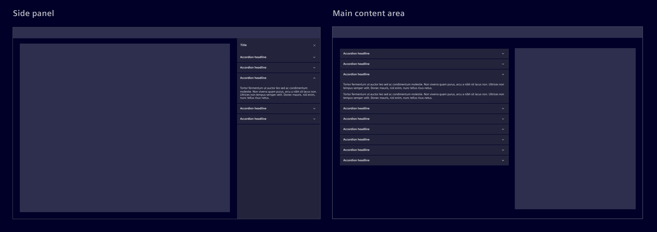Image resolution: width=657 pixels, height=232 pixels.
Task: Click the chevron of the eighth main area accordion
Action: tap(503, 150)
